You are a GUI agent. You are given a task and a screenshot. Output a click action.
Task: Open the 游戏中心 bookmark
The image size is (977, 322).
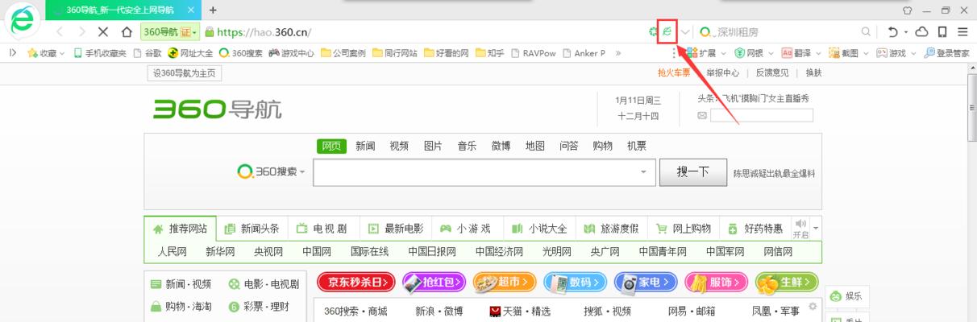click(292, 53)
